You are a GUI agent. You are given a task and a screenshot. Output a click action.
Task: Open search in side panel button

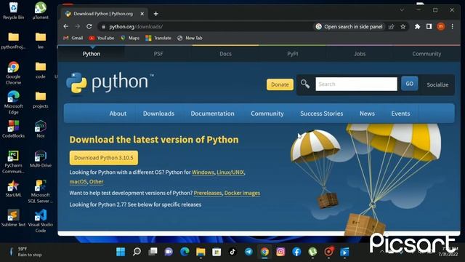(x=349, y=26)
